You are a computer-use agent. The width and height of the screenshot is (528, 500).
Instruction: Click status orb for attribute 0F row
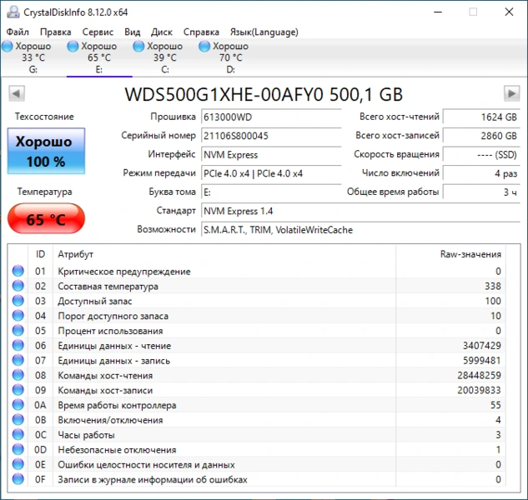tap(18, 480)
